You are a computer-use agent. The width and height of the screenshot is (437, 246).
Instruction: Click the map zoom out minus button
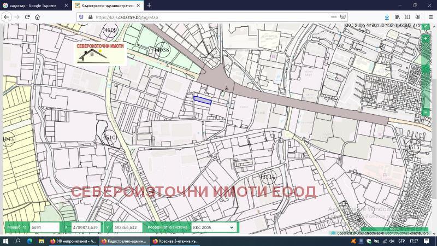426,112
